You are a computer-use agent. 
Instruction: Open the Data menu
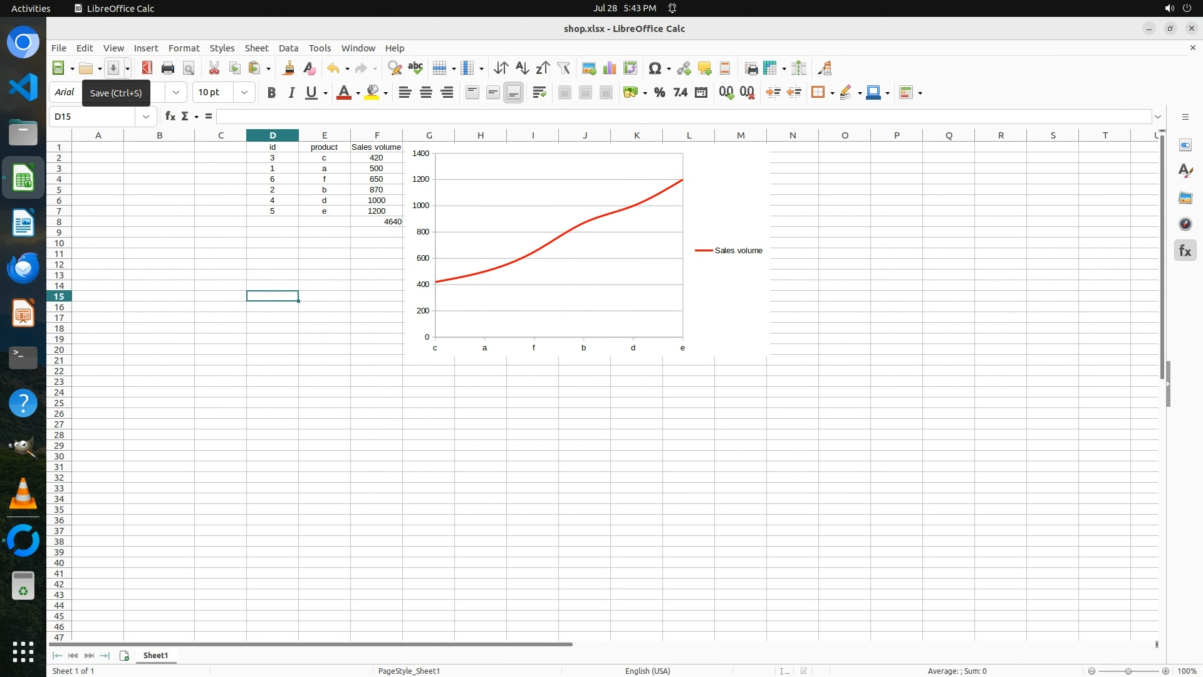(288, 48)
